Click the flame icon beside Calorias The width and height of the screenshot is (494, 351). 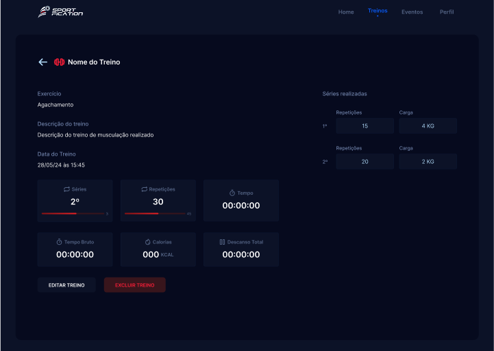(x=147, y=242)
